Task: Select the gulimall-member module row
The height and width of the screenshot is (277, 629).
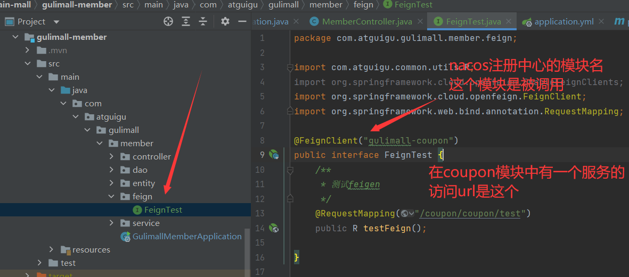Action: coord(125,37)
